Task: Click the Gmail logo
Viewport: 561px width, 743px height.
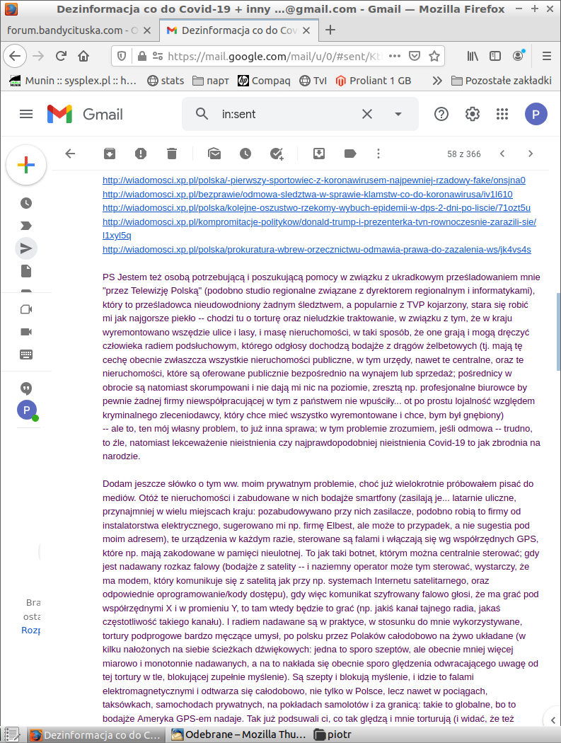Action: (86, 114)
